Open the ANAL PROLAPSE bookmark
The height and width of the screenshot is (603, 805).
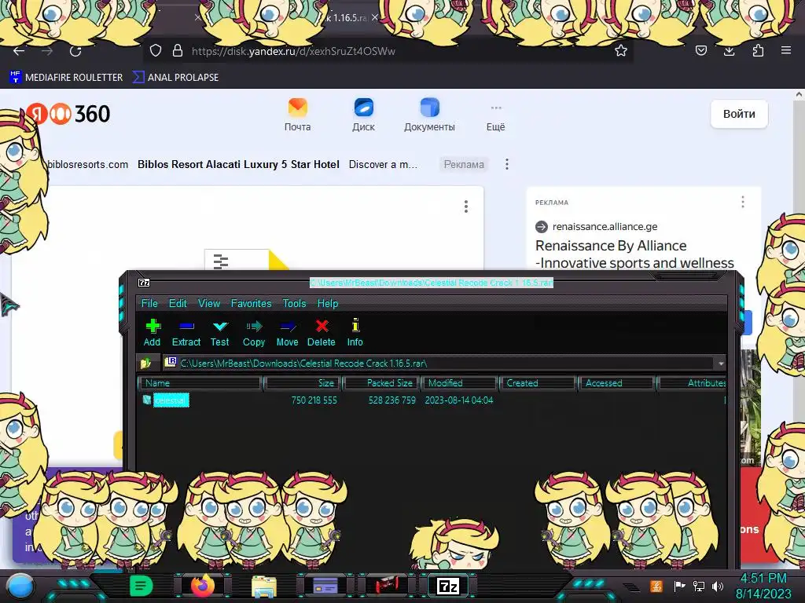(x=175, y=78)
